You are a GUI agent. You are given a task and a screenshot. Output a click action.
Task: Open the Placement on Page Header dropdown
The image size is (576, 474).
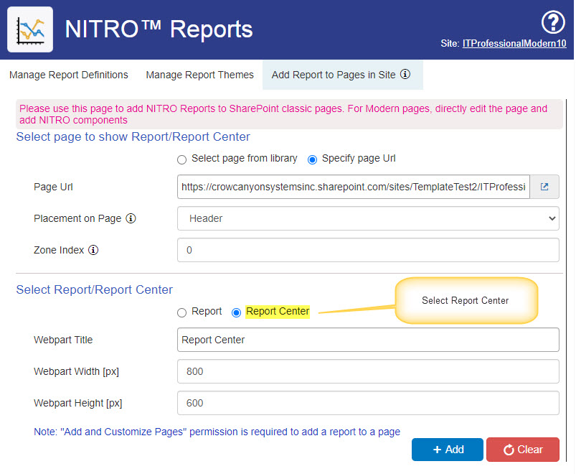tap(368, 218)
